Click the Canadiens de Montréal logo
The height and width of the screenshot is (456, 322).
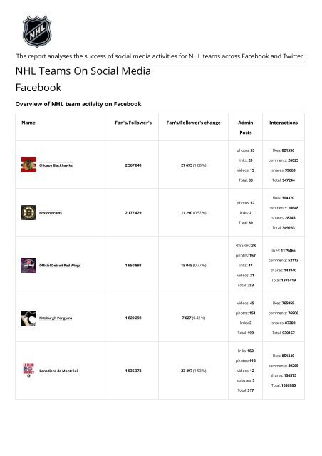[x=28, y=370]
